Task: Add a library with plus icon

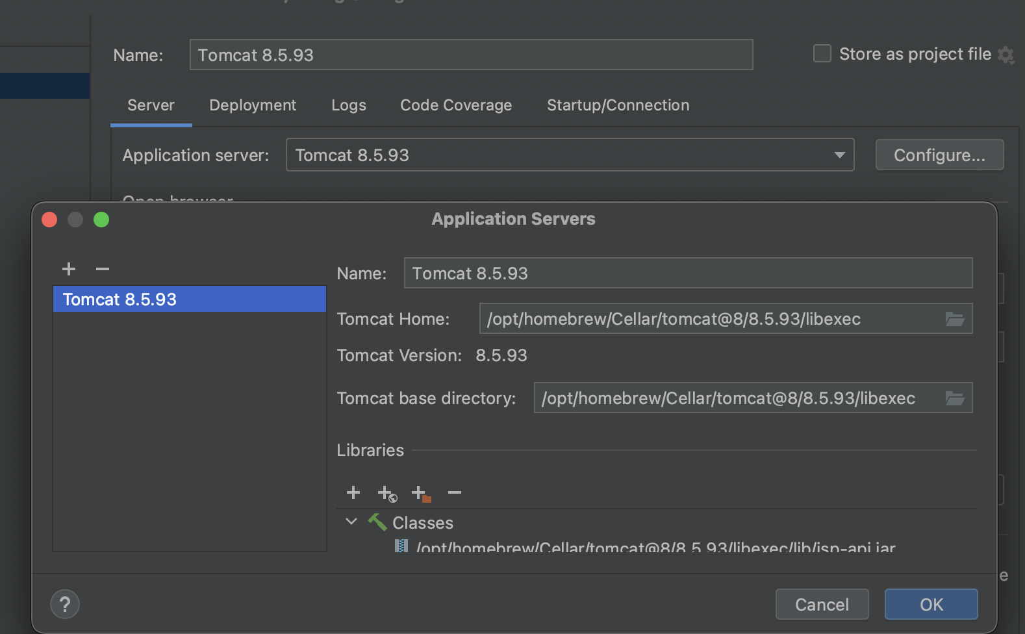Action: [353, 492]
